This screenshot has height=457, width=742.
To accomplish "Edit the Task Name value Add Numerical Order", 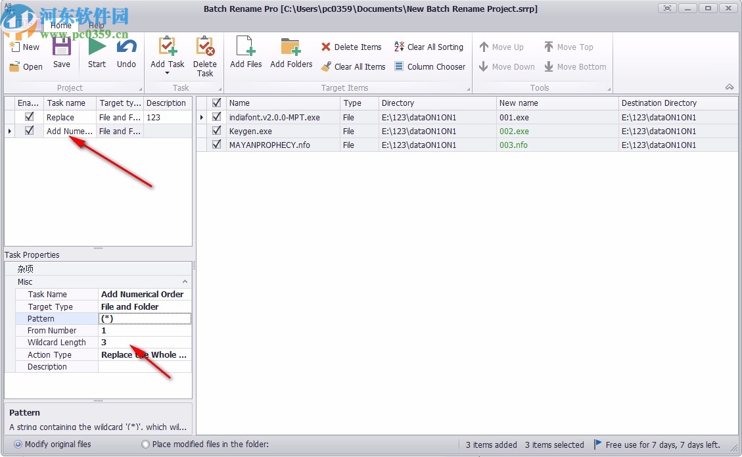I will pos(145,294).
